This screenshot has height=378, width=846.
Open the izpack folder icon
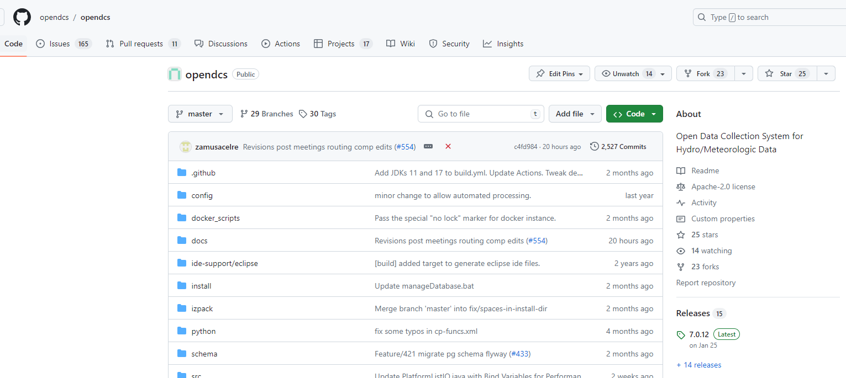[182, 308]
